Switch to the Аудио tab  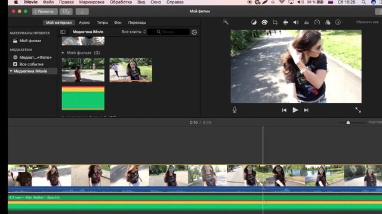point(84,23)
